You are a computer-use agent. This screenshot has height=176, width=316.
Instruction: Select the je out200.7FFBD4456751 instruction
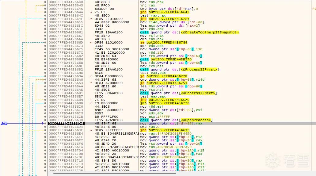[164, 83]
